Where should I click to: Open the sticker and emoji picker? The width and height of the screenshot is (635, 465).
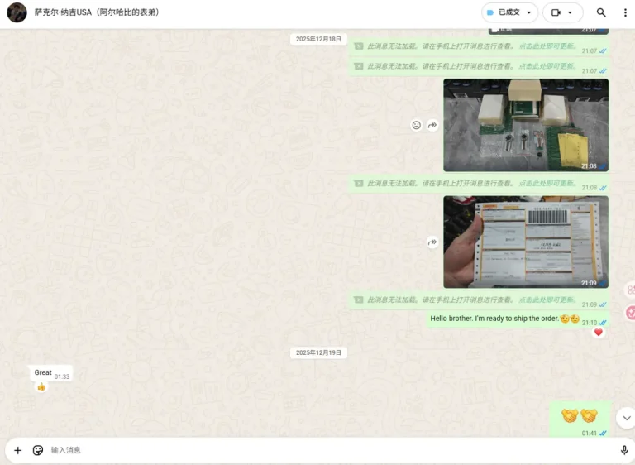pos(38,450)
